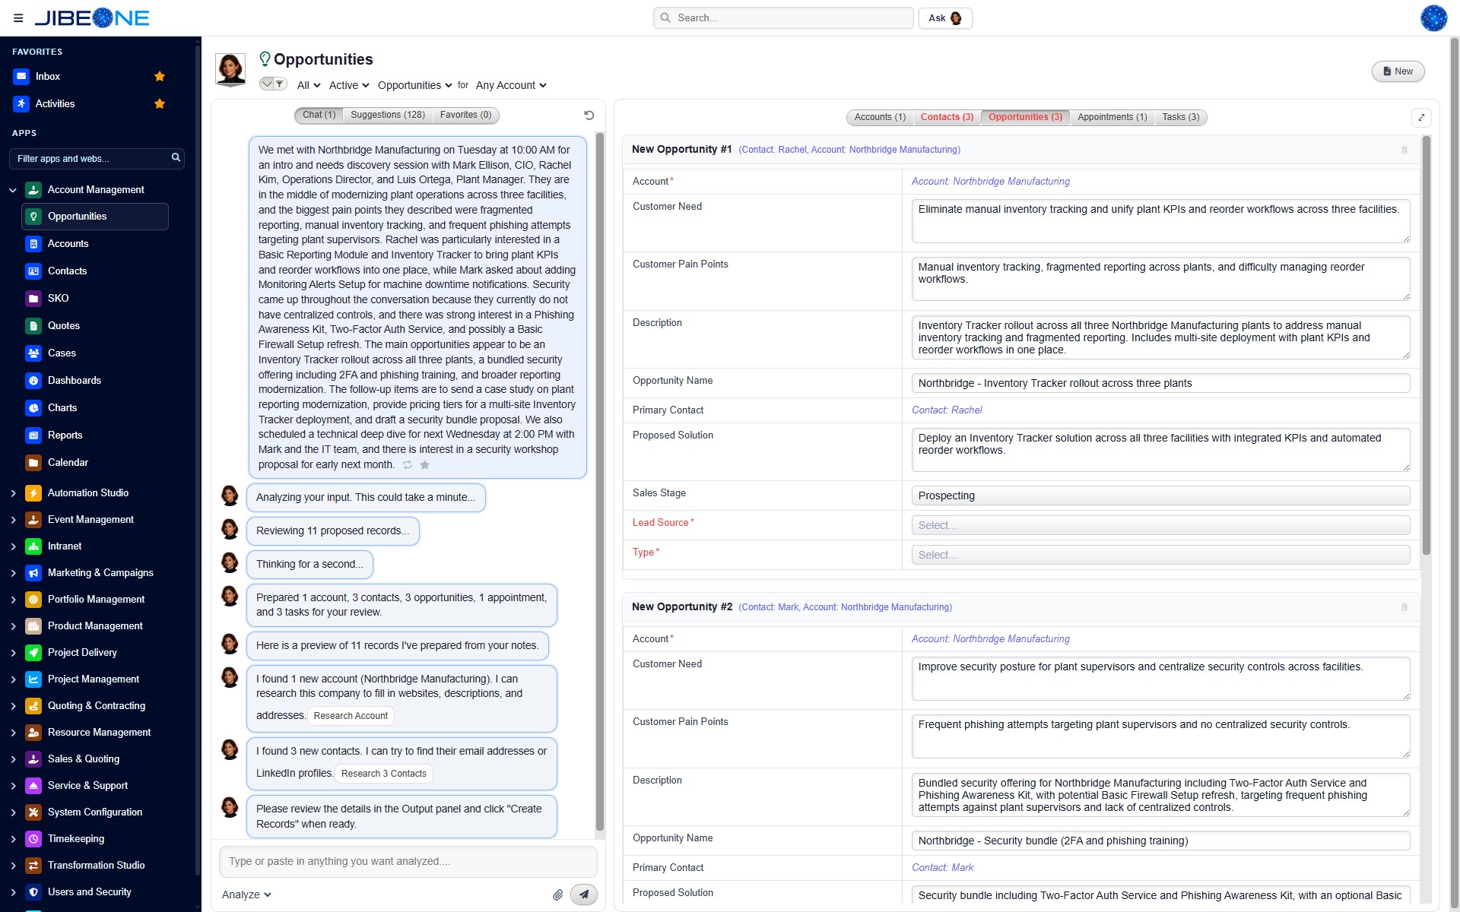Expand the output panel fullscreen icon
Screen dimensions: 1460x912
[1421, 118]
